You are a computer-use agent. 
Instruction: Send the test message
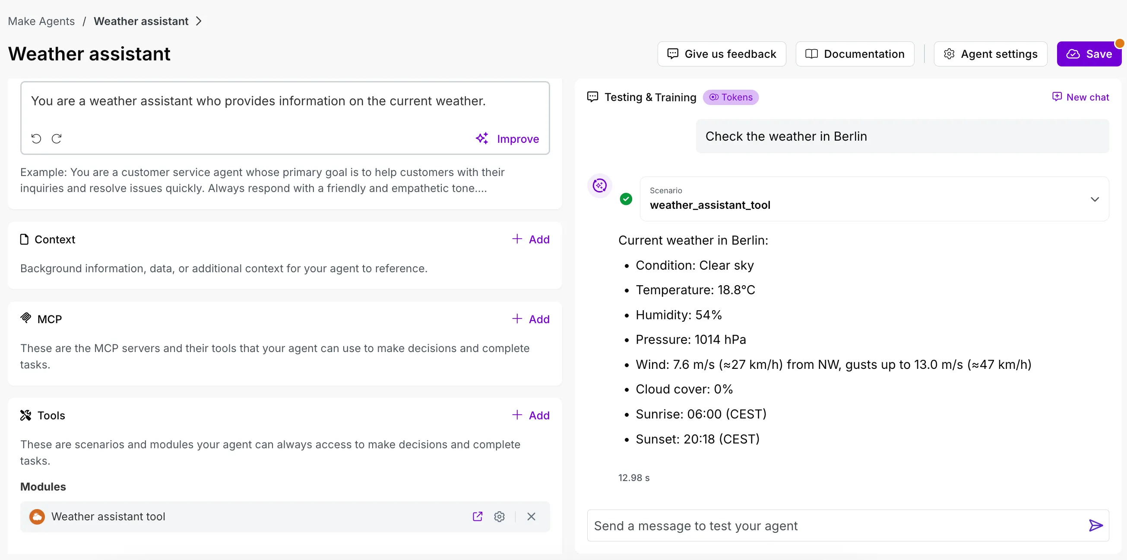pyautogui.click(x=1095, y=525)
